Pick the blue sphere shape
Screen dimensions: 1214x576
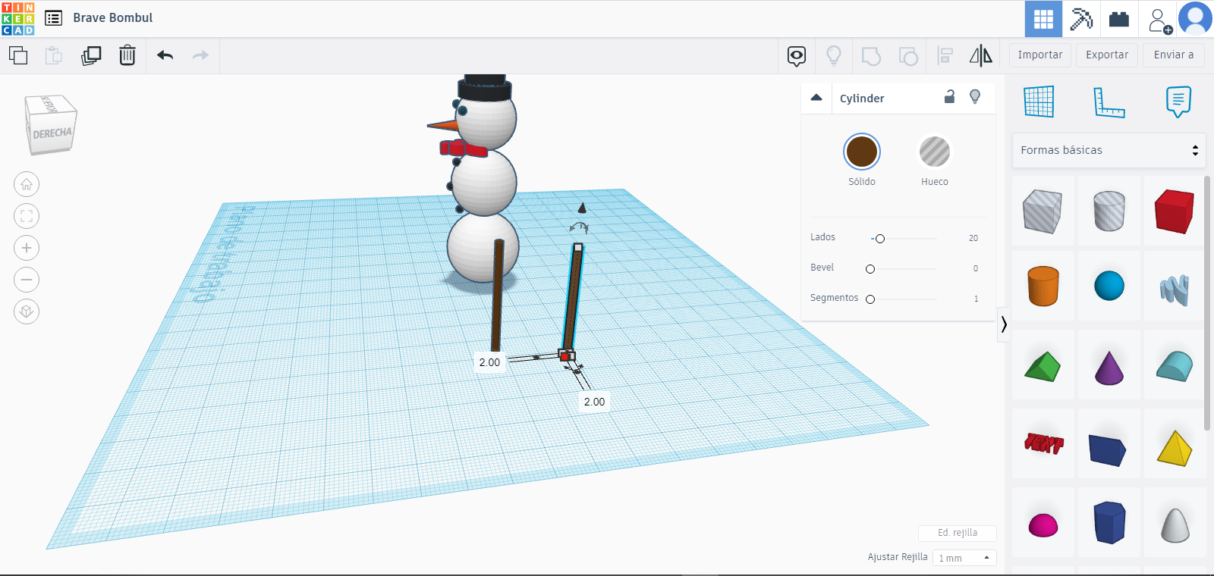pos(1109,286)
